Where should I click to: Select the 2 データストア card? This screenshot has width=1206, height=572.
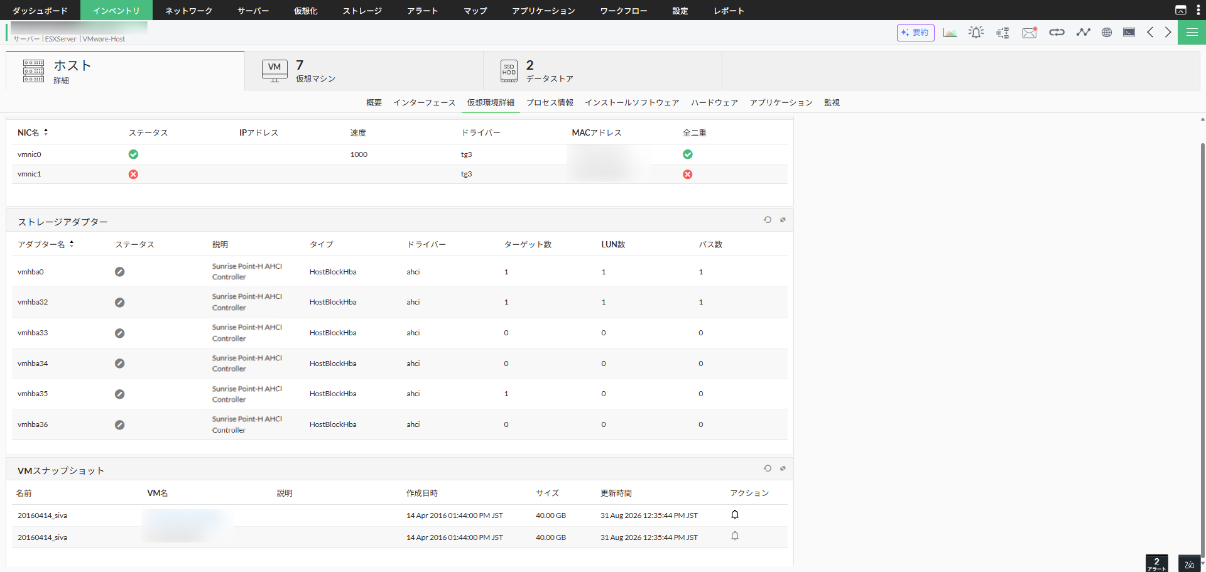(602, 71)
